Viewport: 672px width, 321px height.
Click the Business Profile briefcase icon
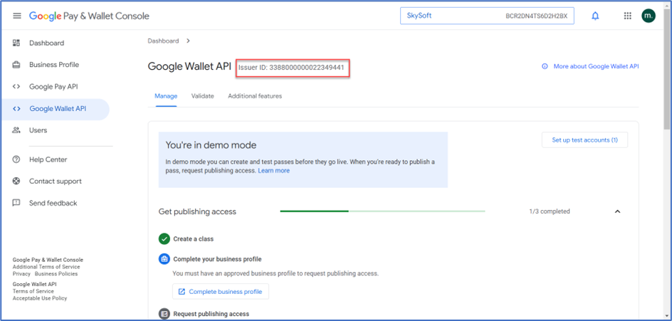click(x=16, y=65)
